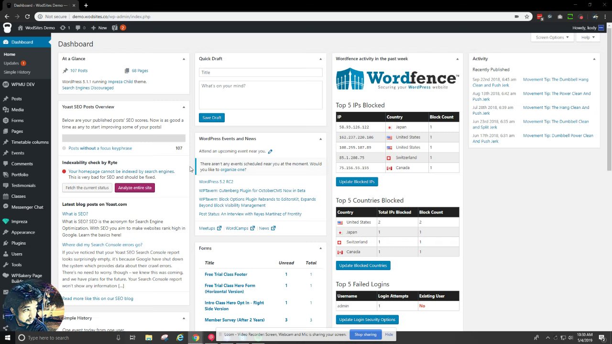Click the What's on your mind text area
The height and width of the screenshot is (344, 612).
(261, 95)
